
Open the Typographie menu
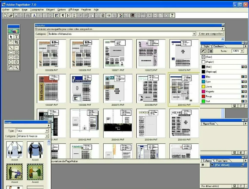(x=37, y=10)
